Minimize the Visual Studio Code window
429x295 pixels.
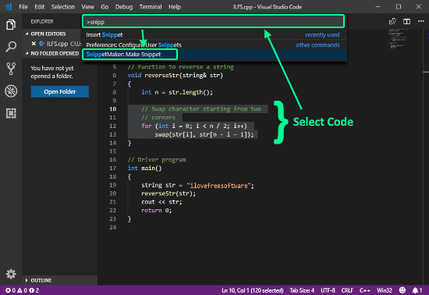click(378, 6)
